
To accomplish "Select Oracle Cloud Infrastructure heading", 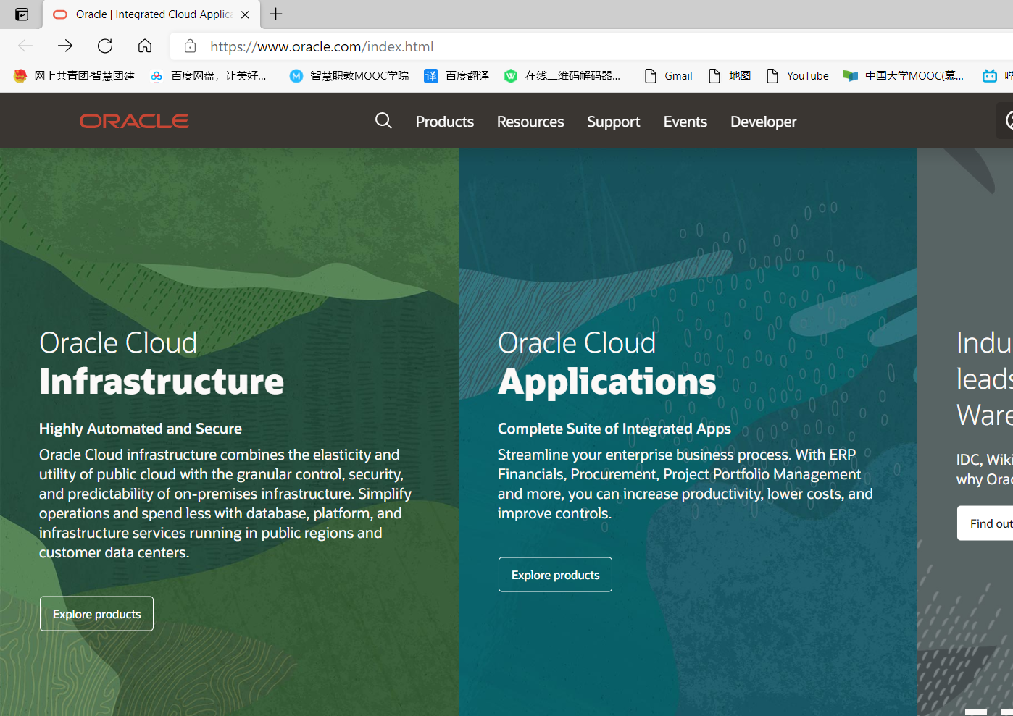I will click(x=162, y=363).
